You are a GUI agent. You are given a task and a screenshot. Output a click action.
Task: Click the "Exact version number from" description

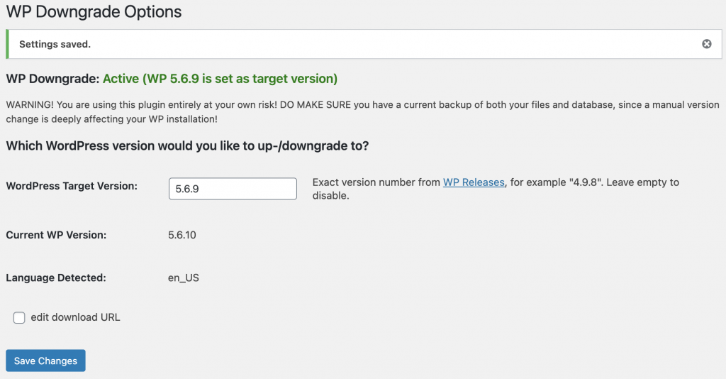coord(376,182)
